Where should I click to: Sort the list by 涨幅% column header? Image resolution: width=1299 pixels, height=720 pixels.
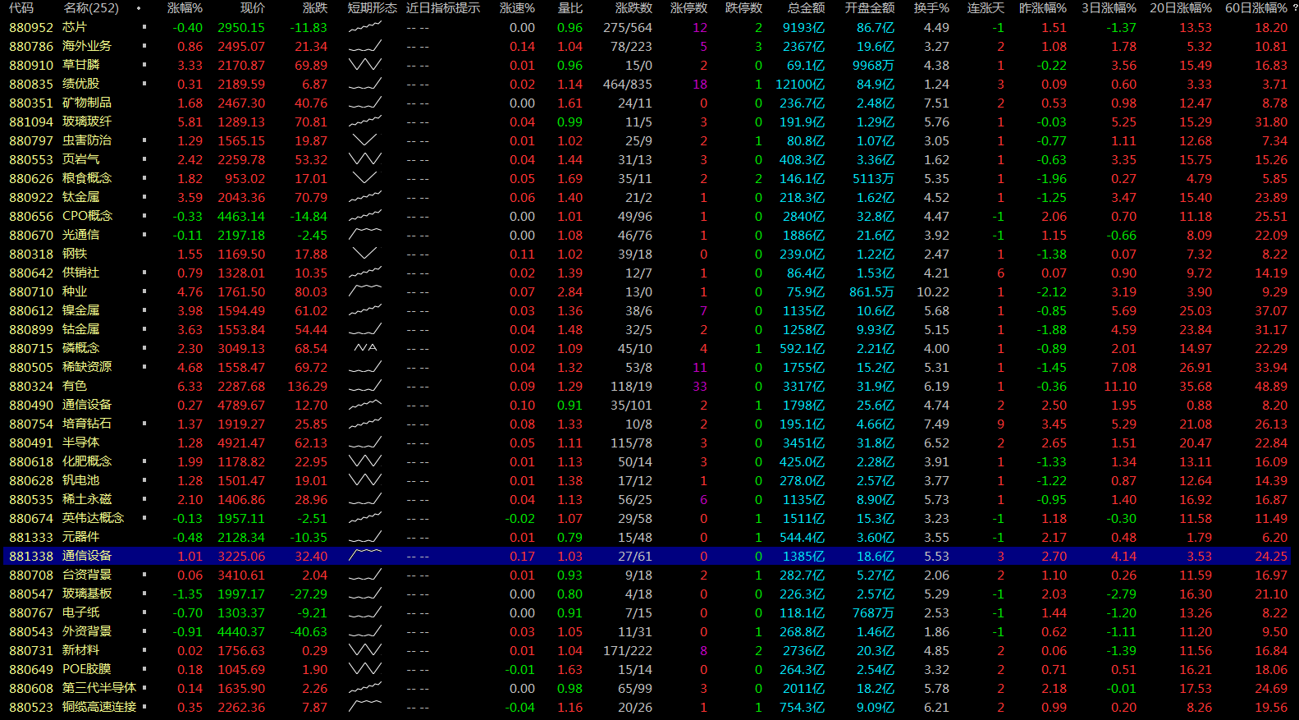coord(185,8)
